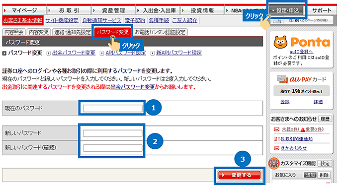Click the お気に入り 削除 button
Screen dimensions: 338x186
click(x=324, y=175)
